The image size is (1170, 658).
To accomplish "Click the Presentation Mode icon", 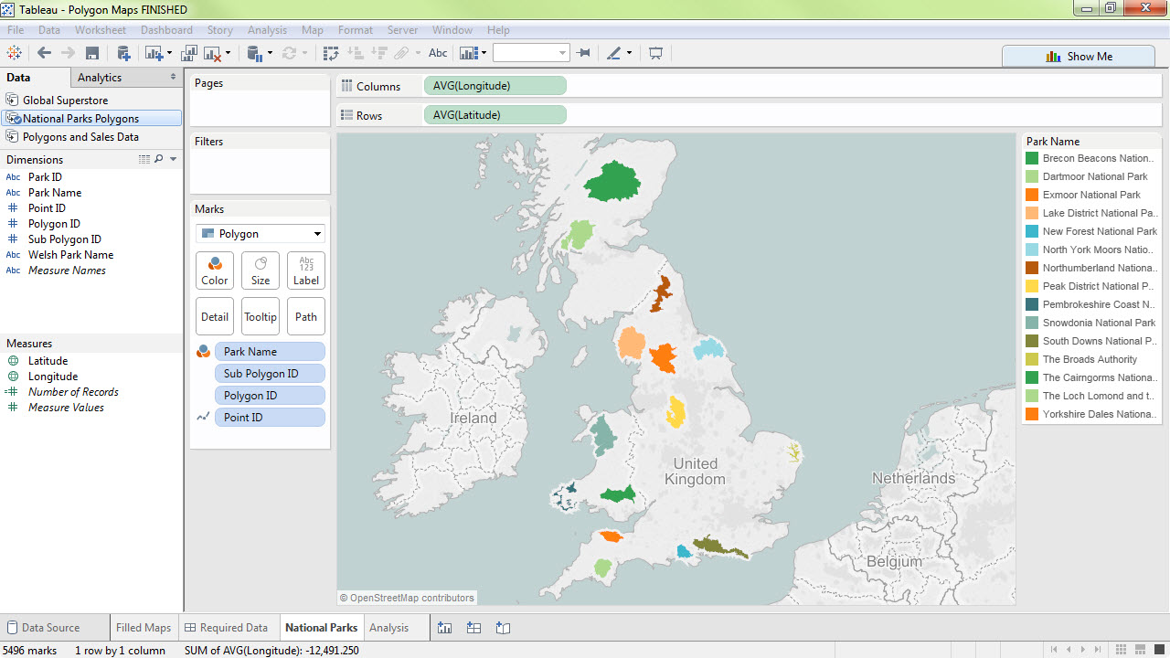I will (x=655, y=53).
